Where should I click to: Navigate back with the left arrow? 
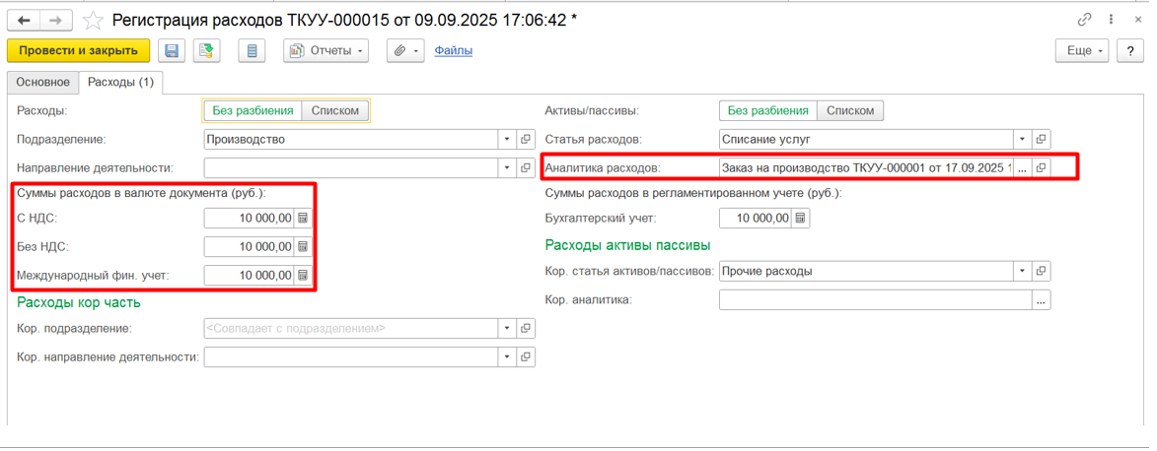click(23, 20)
